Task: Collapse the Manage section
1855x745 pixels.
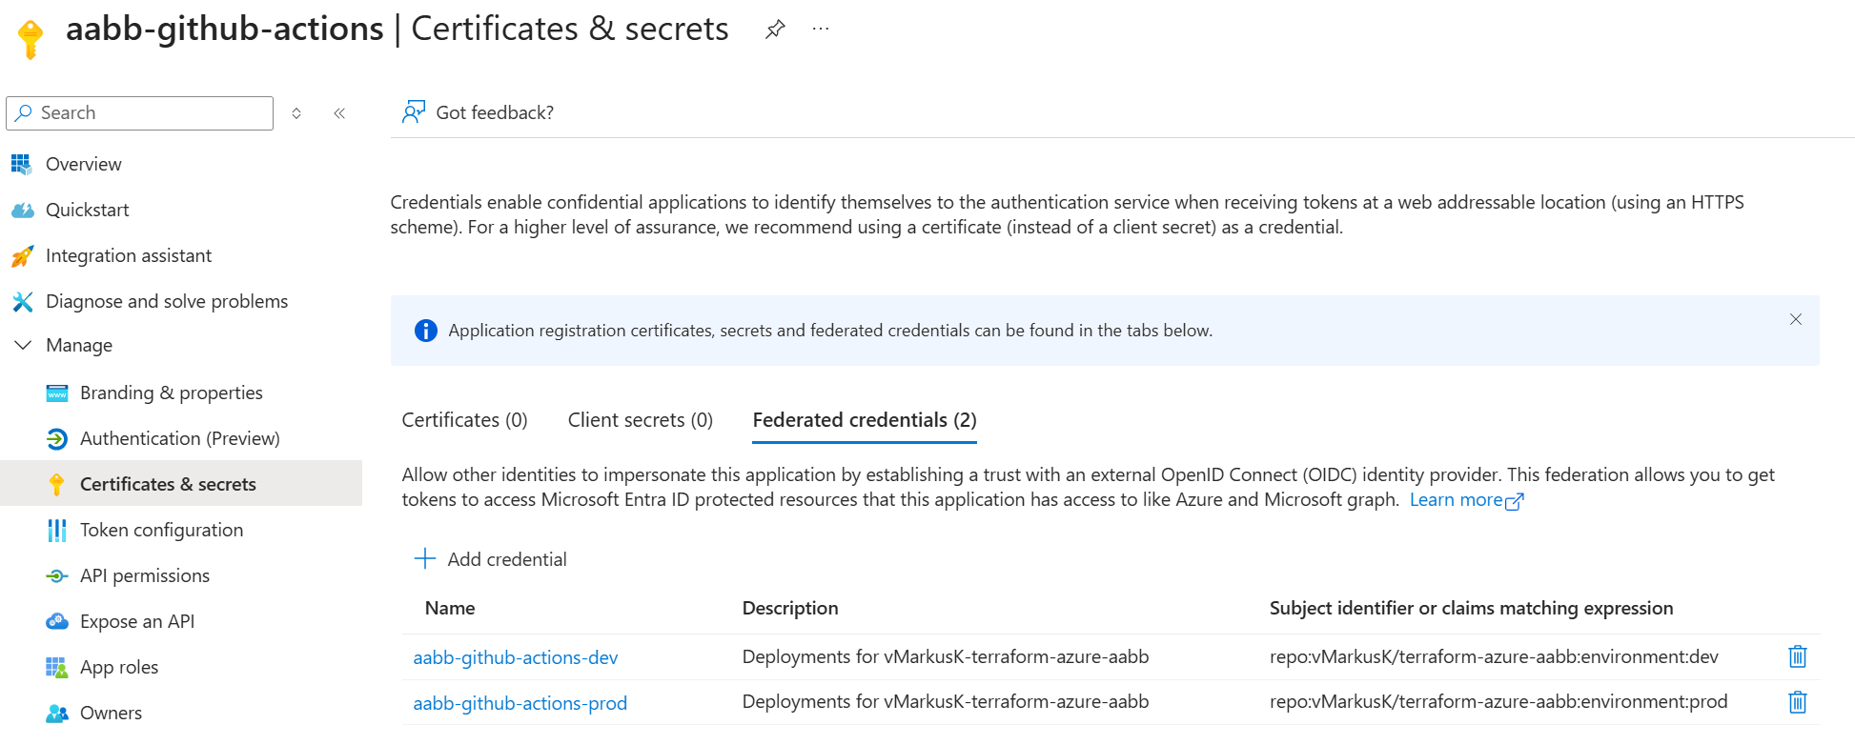Action: pos(23,345)
